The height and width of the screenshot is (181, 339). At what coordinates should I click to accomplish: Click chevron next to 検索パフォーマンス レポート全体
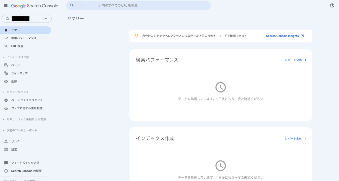pyautogui.click(x=305, y=60)
